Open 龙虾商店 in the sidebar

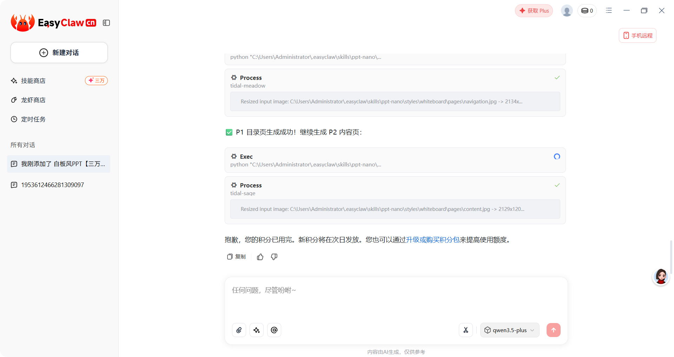point(33,100)
